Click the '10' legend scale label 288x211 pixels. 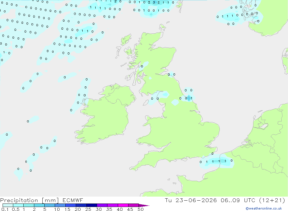point(57,209)
